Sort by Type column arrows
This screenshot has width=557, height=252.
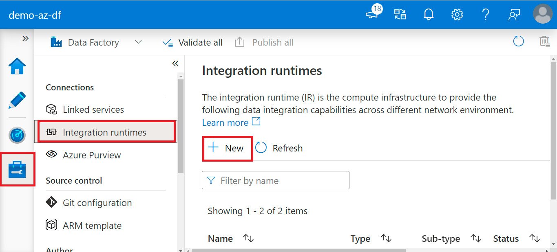tap(386, 239)
